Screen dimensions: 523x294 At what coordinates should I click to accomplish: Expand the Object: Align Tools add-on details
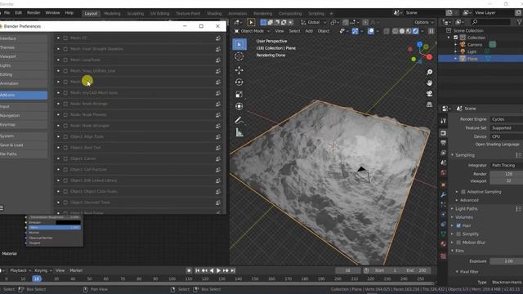[x=58, y=136]
